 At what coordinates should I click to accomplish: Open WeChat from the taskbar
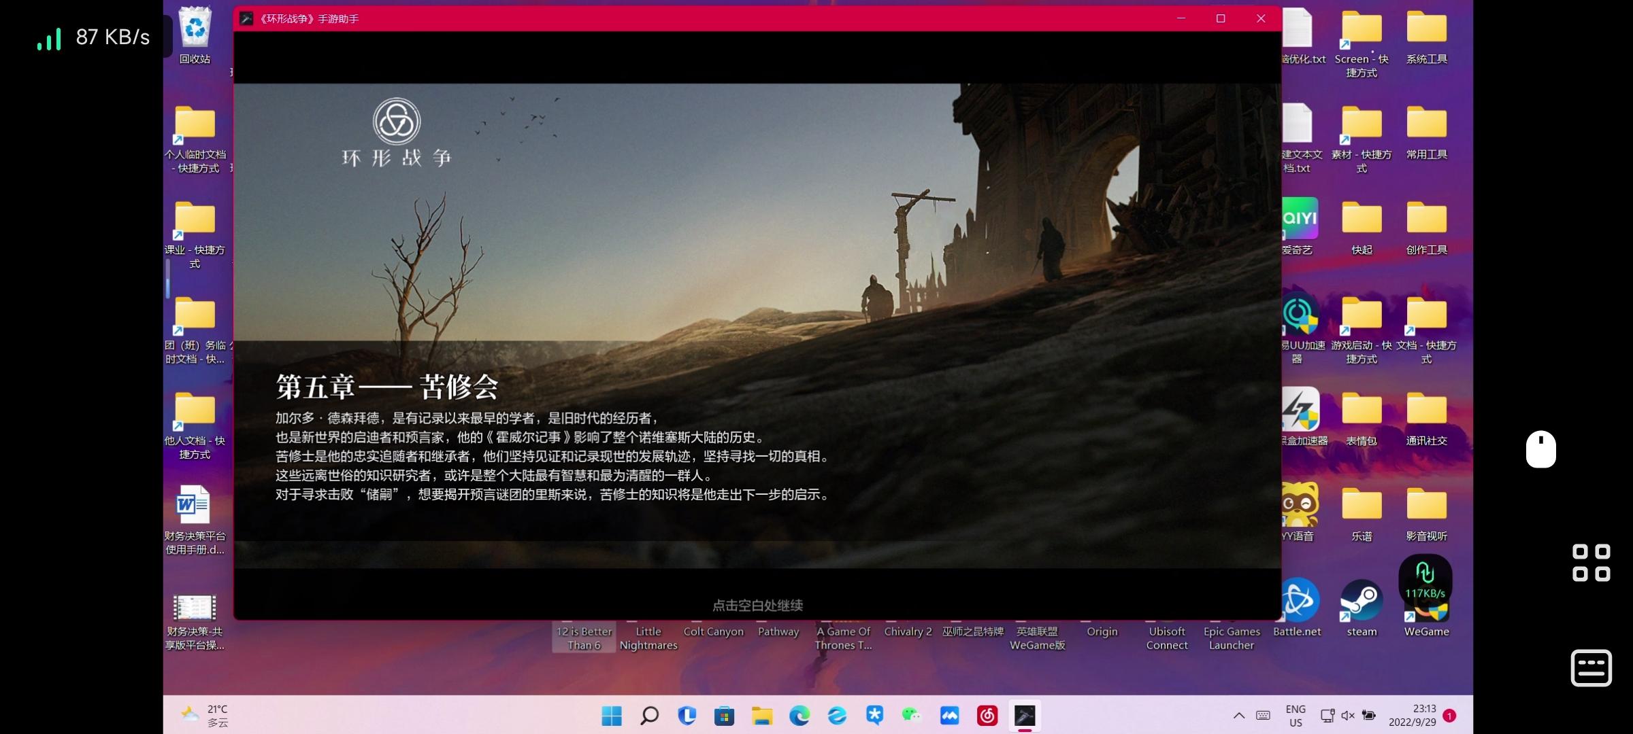point(912,715)
